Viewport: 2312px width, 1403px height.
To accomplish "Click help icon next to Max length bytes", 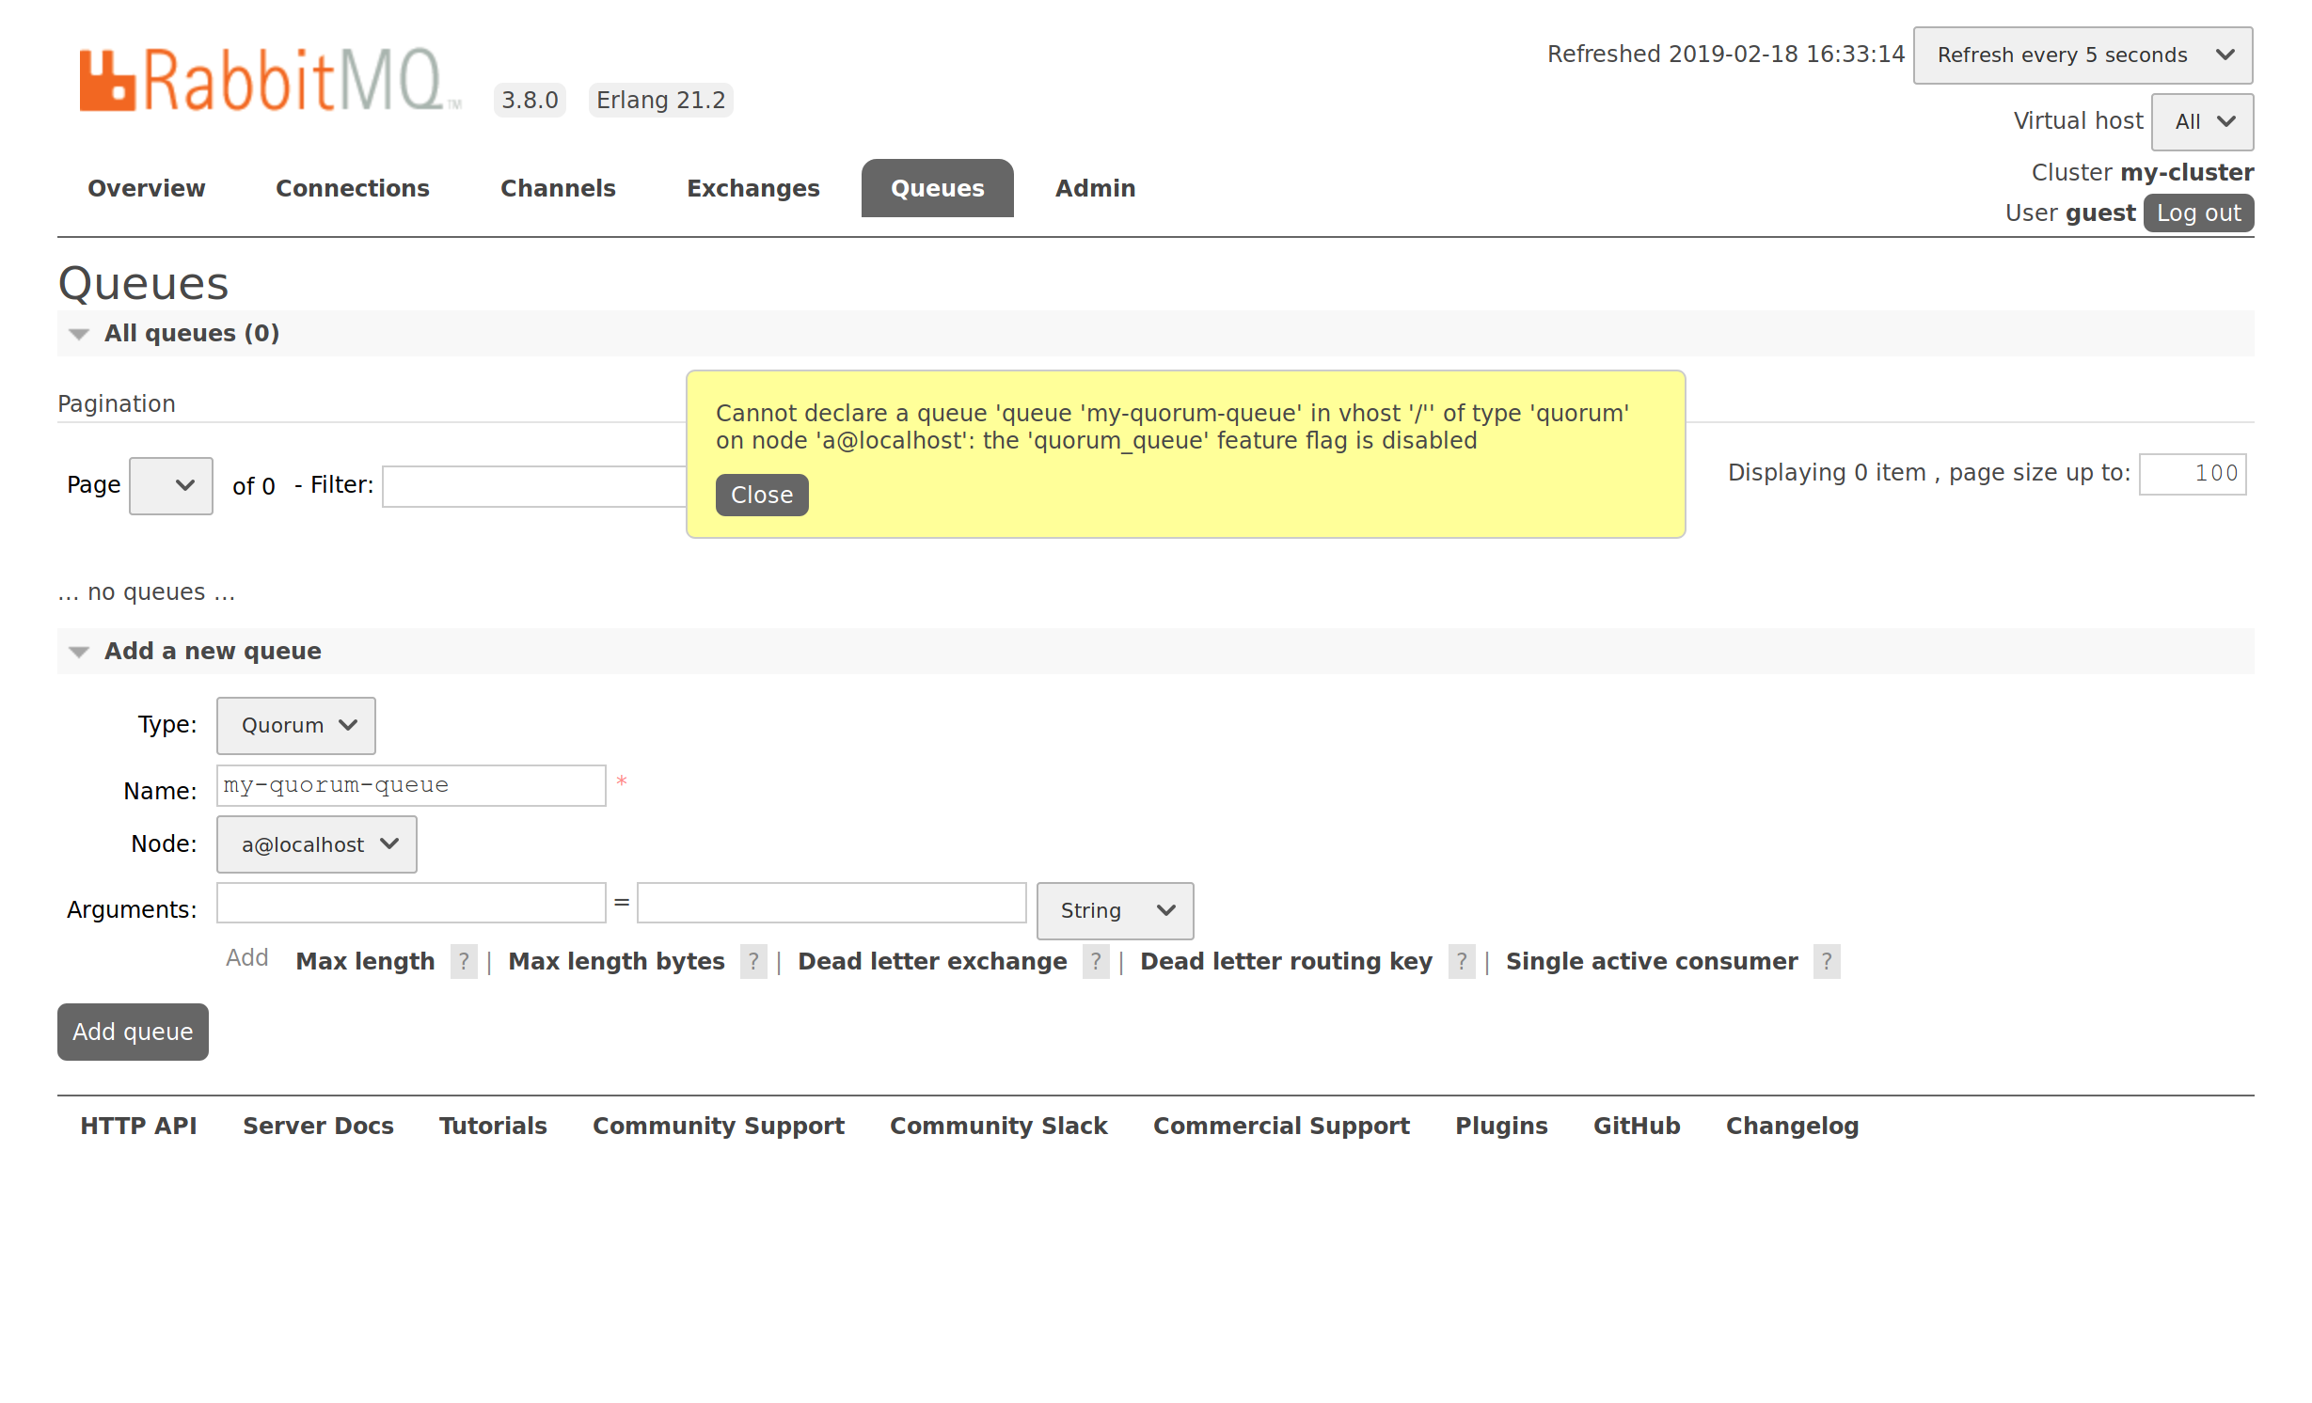I will click(x=753, y=961).
